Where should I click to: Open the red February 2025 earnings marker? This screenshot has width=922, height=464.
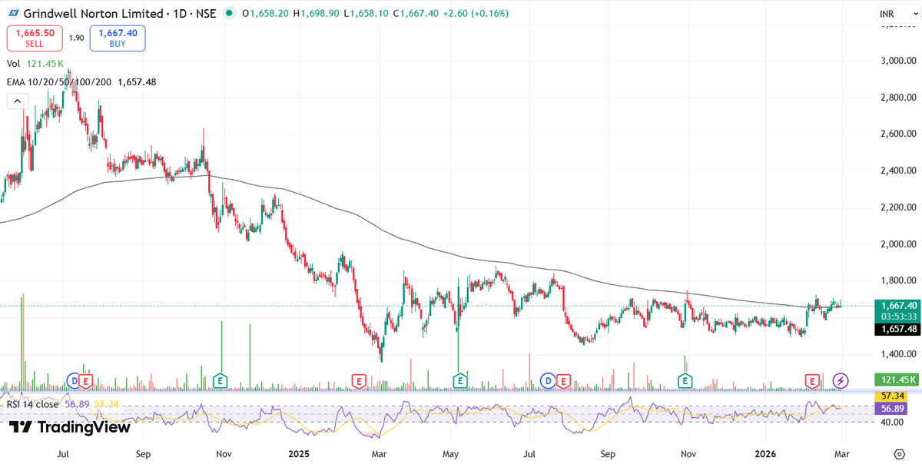pos(357,380)
